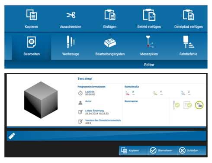
Task: Click the Test.simpl file name
Action: (x=85, y=78)
